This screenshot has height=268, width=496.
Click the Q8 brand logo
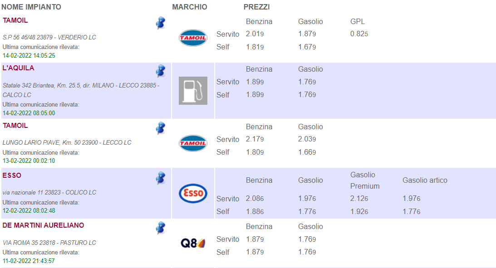coord(193,244)
